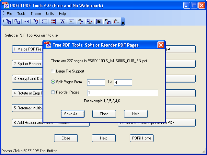Open the toolbar options overflow arrow

pyautogui.click(x=123, y=21)
